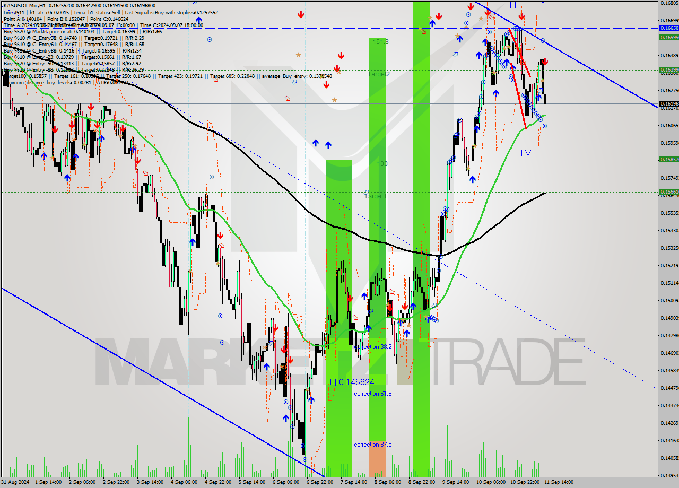679x488 pixels.
Task: Click the 'I I I 0.146624' wave label
Action: click(350, 382)
